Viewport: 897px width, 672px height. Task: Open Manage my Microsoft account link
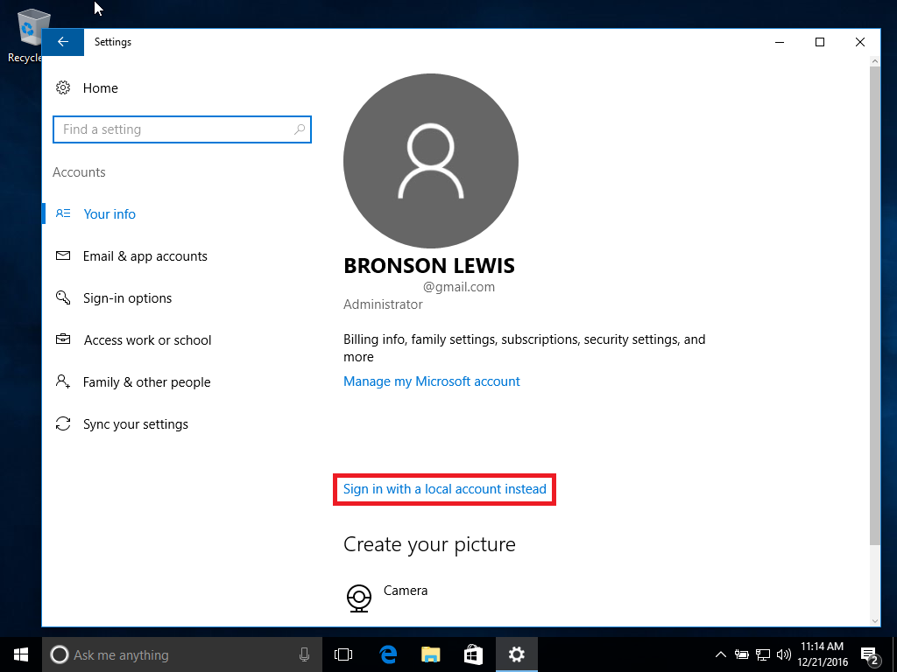pos(431,381)
